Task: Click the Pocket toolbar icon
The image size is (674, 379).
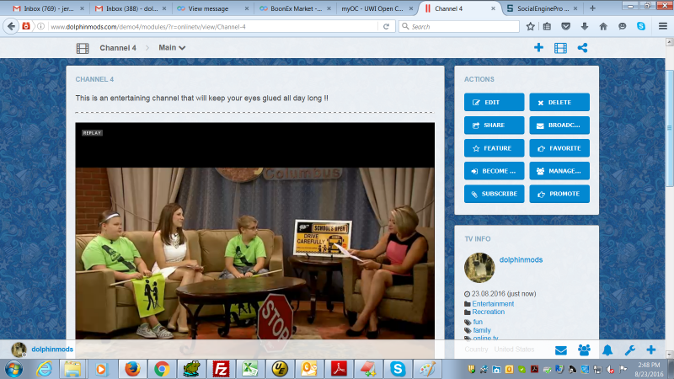Action: [565, 27]
